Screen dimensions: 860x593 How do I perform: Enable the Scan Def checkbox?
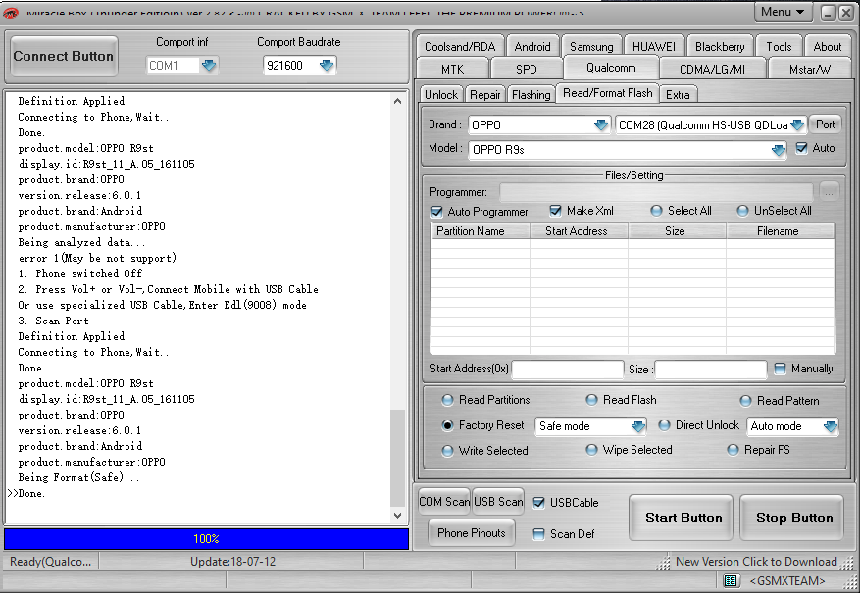[x=538, y=534]
